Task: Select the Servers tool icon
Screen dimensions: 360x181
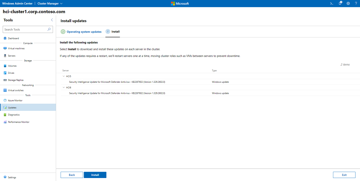Action: click(x=5, y=56)
